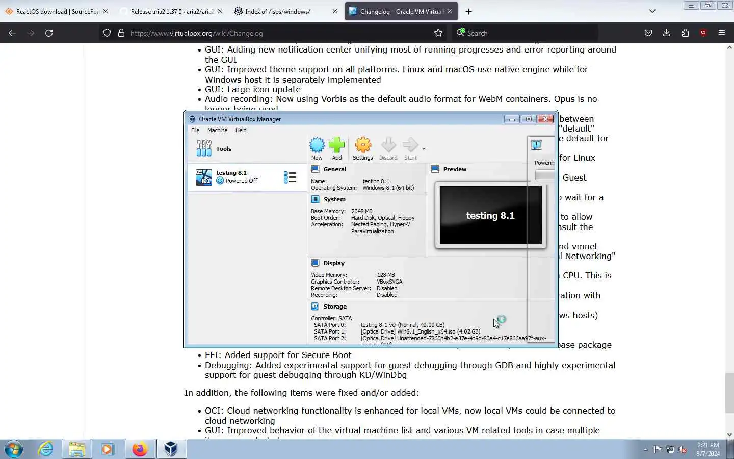The image size is (734, 459).
Task: Click the muted volume tray icon
Action: (x=683, y=449)
